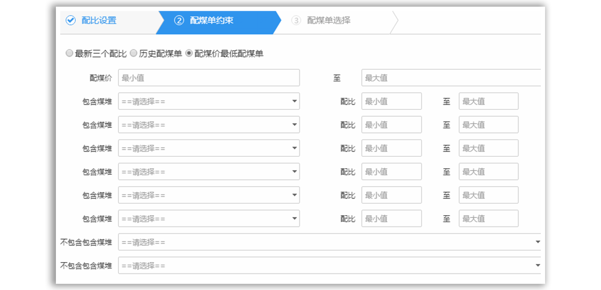
Task: Choose the 历史配煤单 radio option
Action: [x=134, y=54]
